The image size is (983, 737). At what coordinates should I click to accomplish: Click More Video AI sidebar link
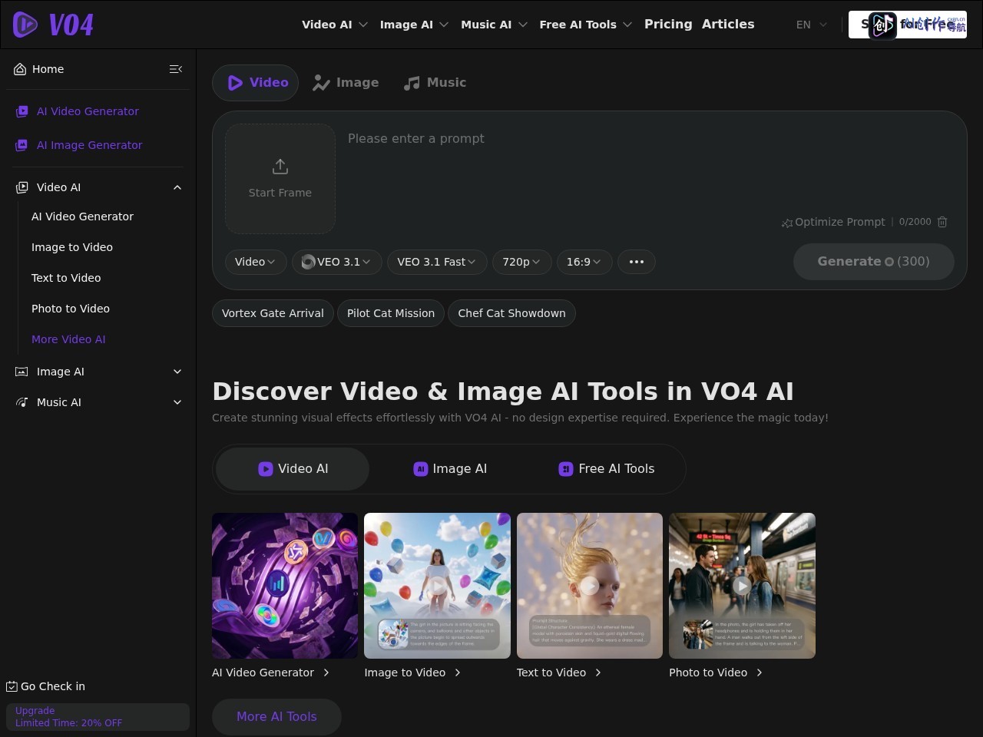click(x=68, y=339)
